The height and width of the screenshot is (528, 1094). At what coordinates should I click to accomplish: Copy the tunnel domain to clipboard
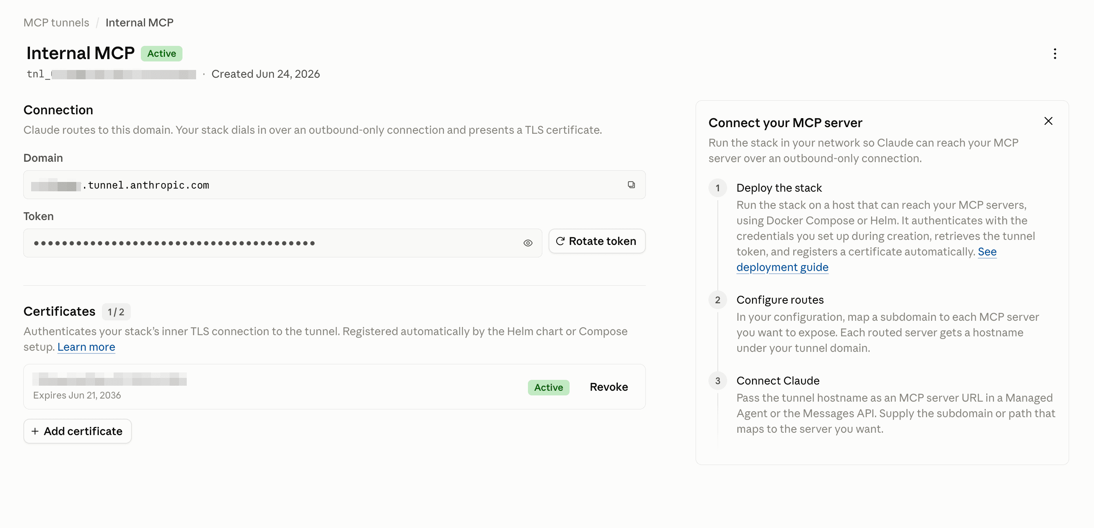coord(631,185)
